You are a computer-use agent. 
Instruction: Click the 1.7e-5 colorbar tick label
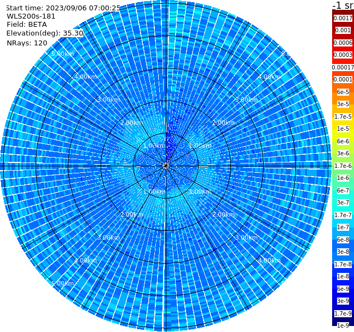(343, 117)
